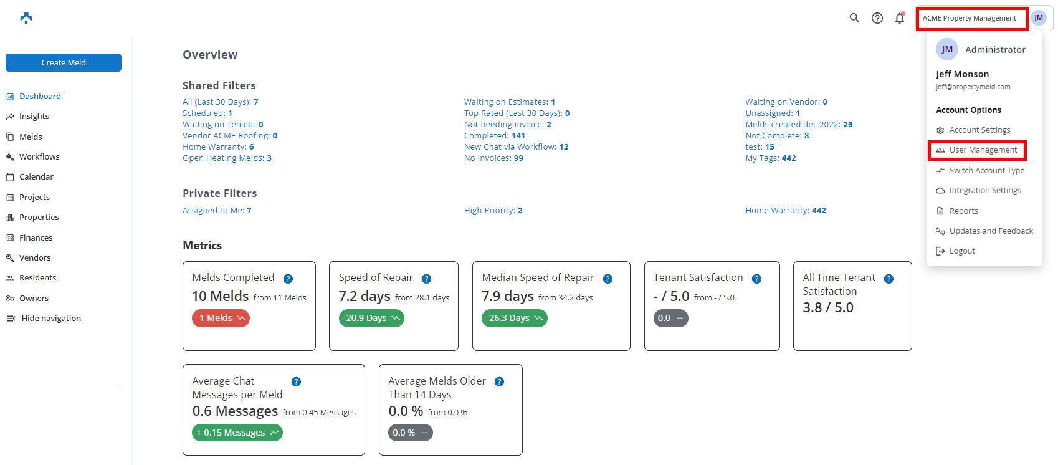Go to Workflows in sidebar
This screenshot has width=1058, height=465.
[x=39, y=156]
